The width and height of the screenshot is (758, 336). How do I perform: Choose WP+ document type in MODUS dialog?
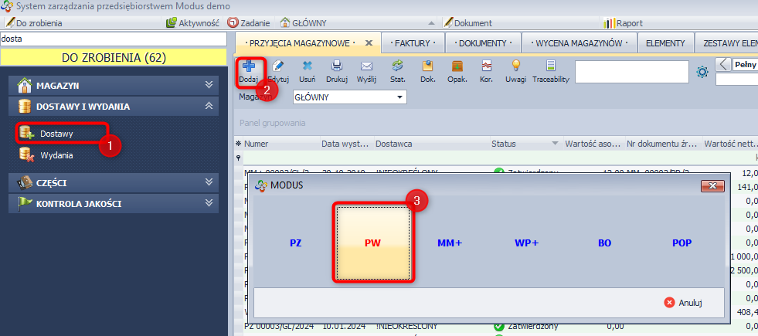(526, 243)
